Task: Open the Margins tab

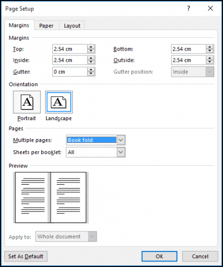Action: (19, 25)
